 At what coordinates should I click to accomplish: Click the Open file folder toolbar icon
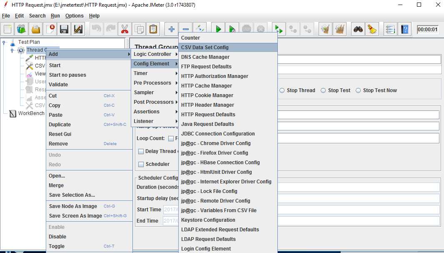(36, 29)
